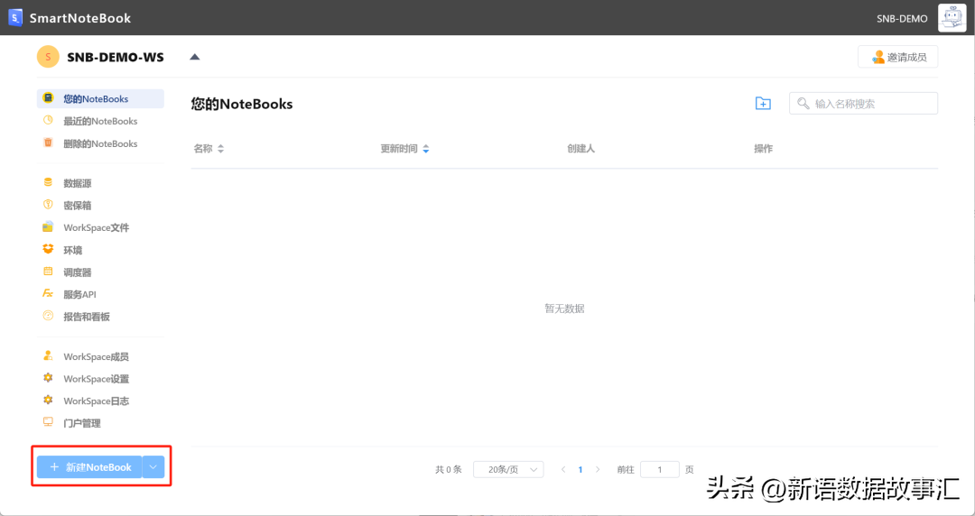Open the dropdown arrow beside 新建NoteBook
Viewport: 975px width, 516px height.
pos(153,467)
